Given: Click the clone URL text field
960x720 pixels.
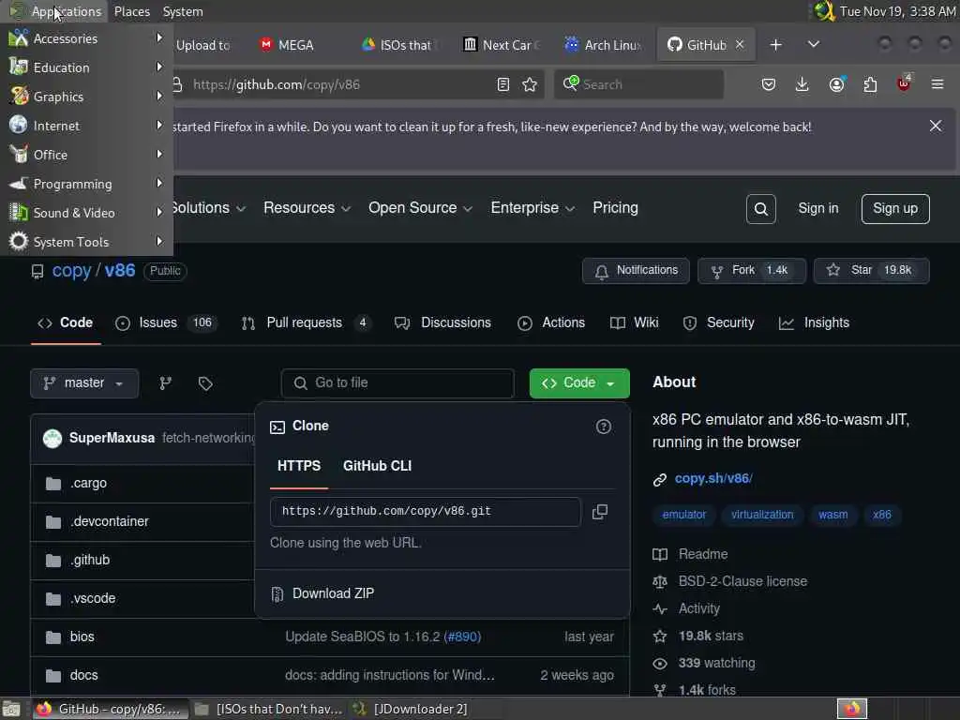Looking at the screenshot, I should click(x=425, y=512).
